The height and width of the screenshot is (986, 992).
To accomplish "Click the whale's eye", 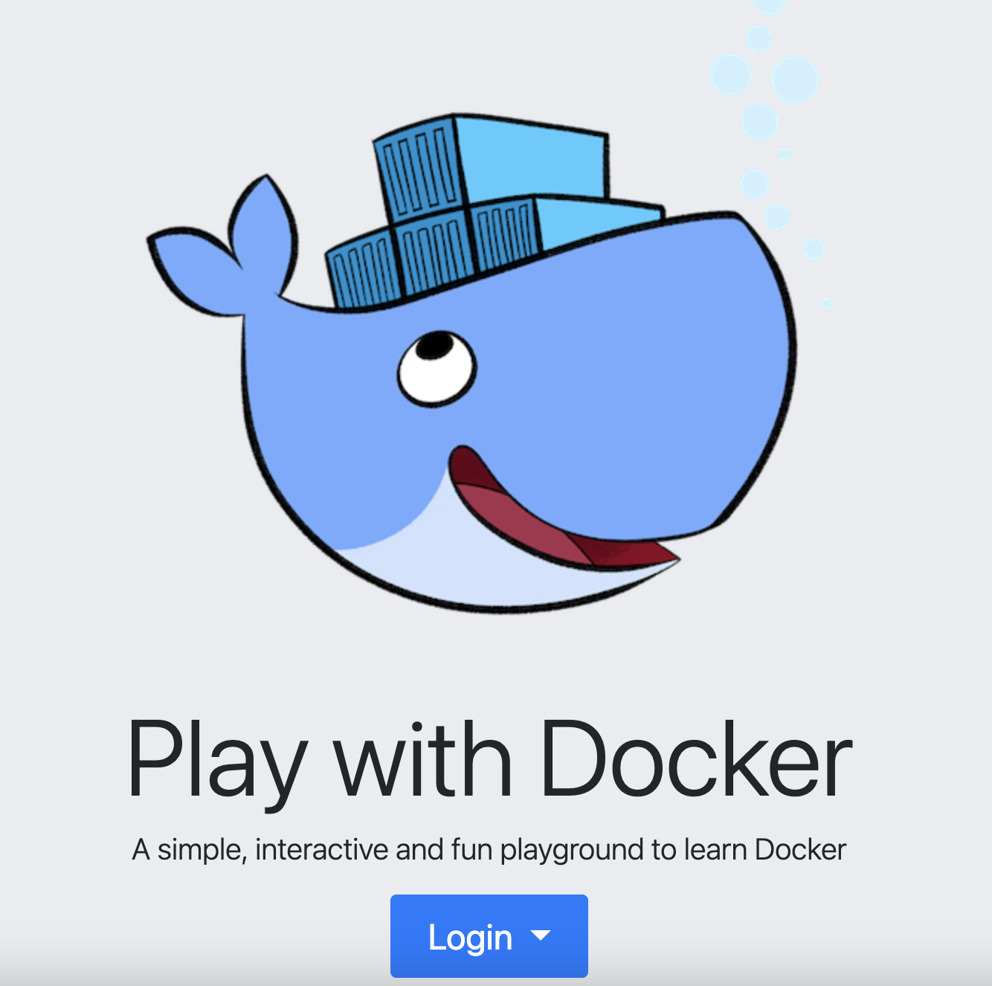I will coord(435,368).
